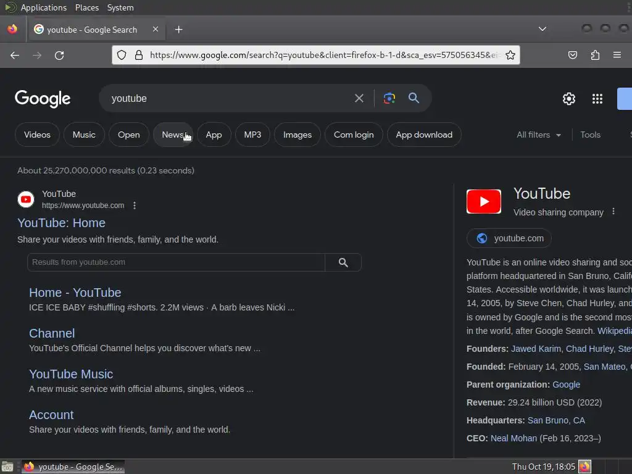Clear the Google search box
This screenshot has width=632, height=474.
pos(359,98)
